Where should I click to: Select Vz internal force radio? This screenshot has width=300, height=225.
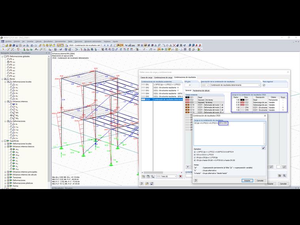(x=11, y=110)
